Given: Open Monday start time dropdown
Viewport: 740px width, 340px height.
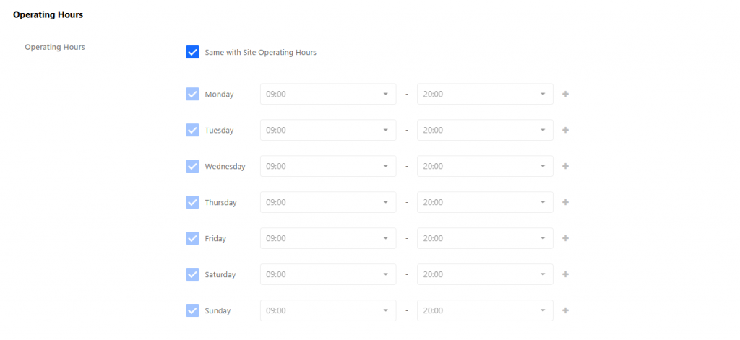Looking at the screenshot, I should [328, 95].
